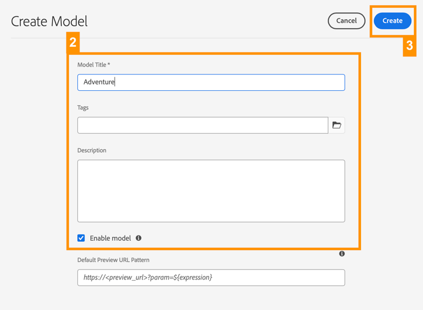The width and height of the screenshot is (423, 310).
Task: Click the Tags field label
Action: coord(83,108)
